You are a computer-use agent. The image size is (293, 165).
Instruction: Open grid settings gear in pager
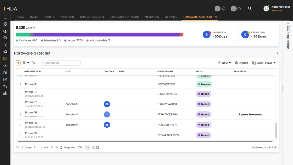(x=98, y=148)
